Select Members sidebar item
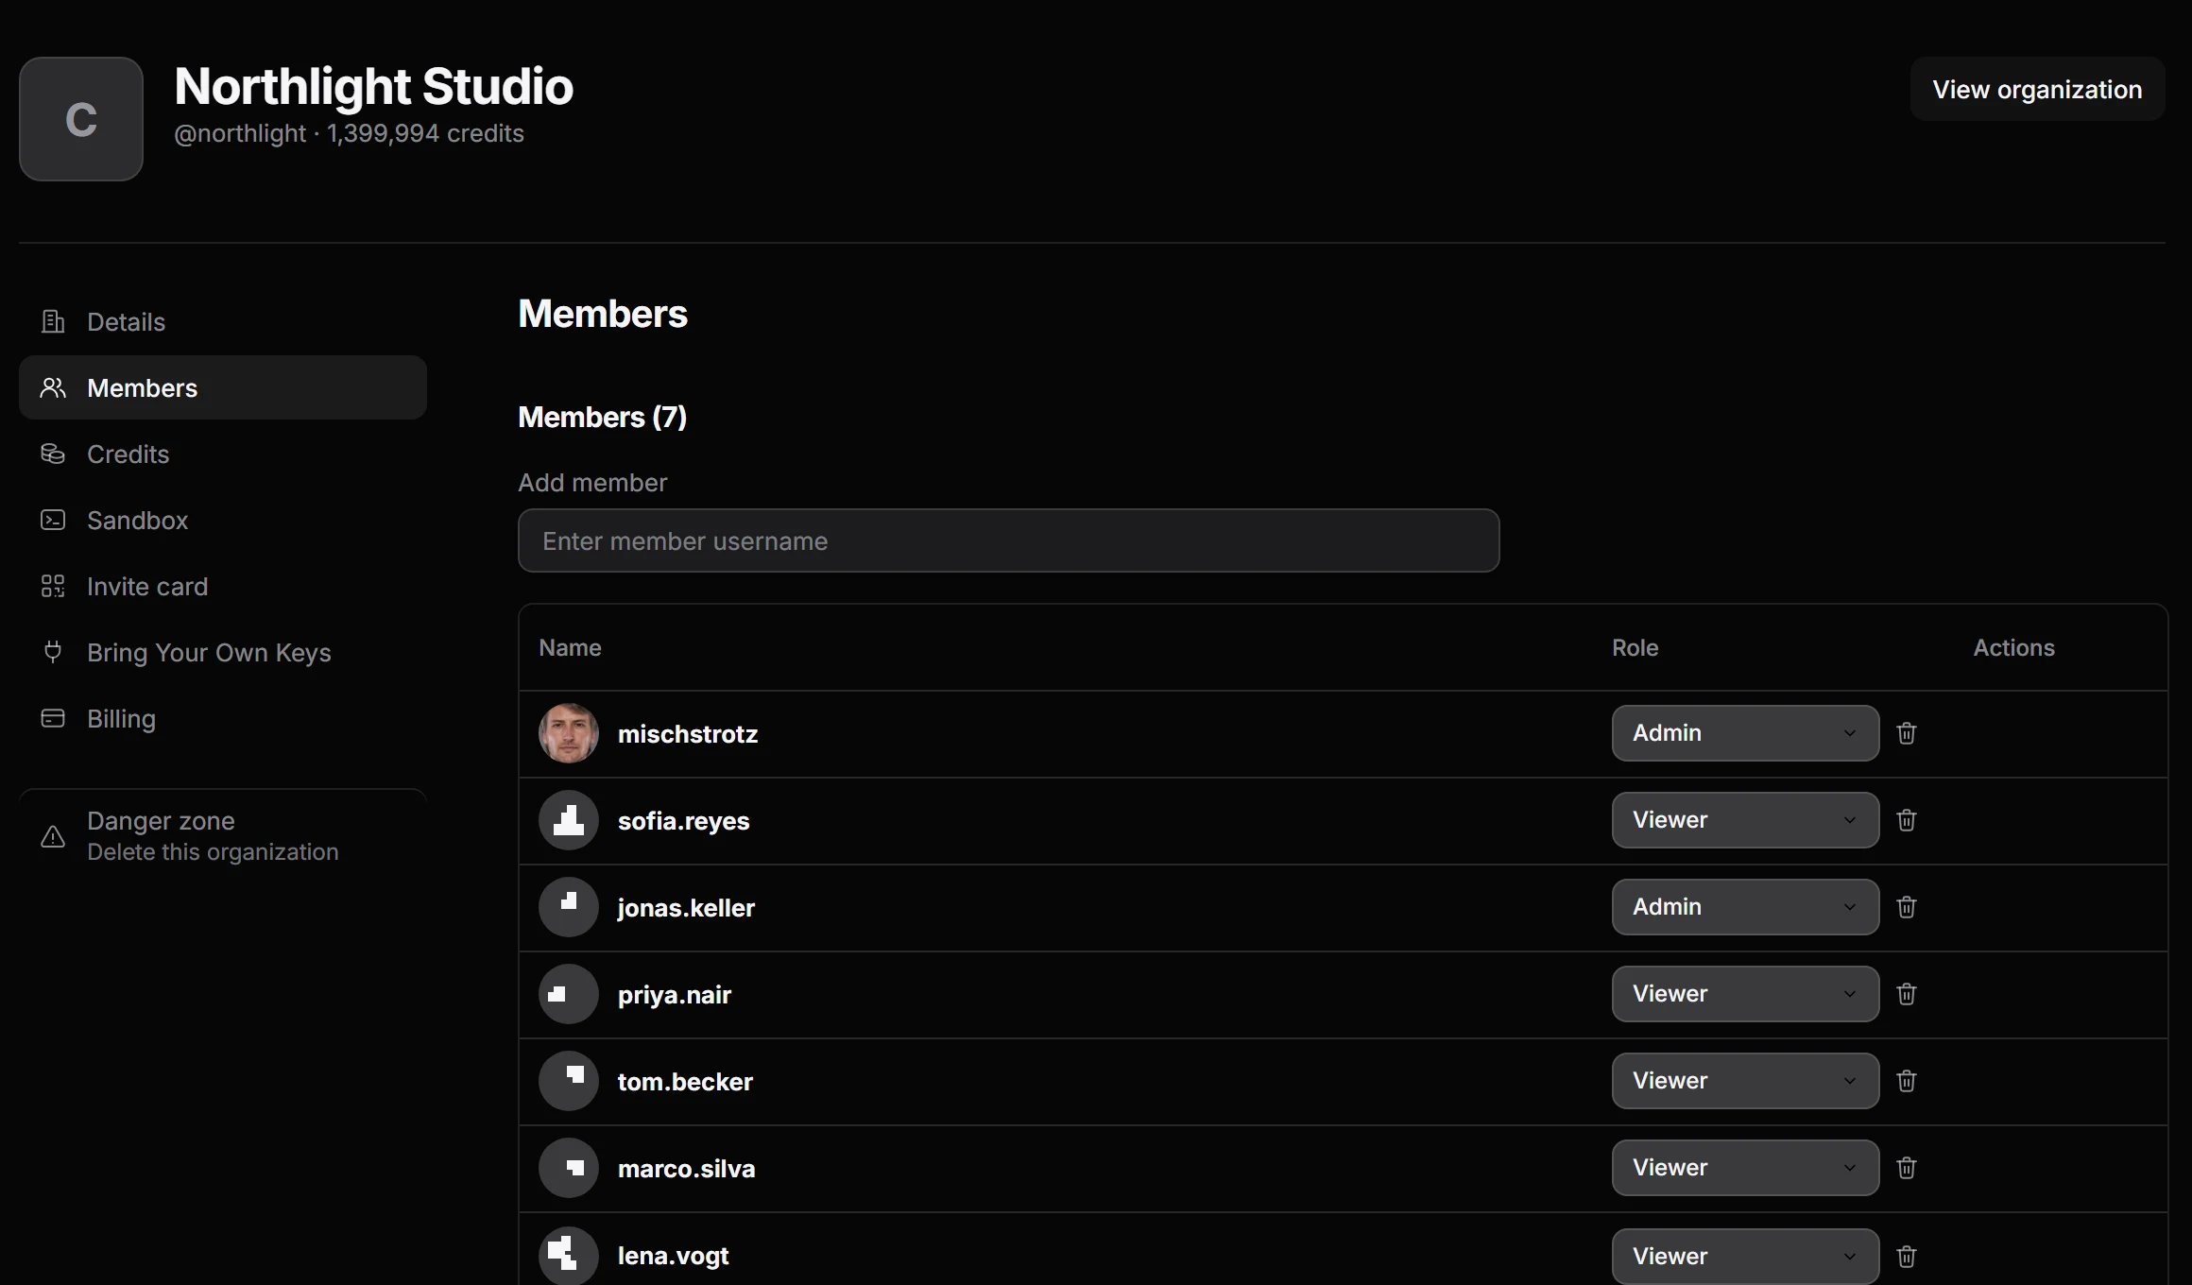Image resolution: width=2192 pixels, height=1285 pixels. [223, 387]
